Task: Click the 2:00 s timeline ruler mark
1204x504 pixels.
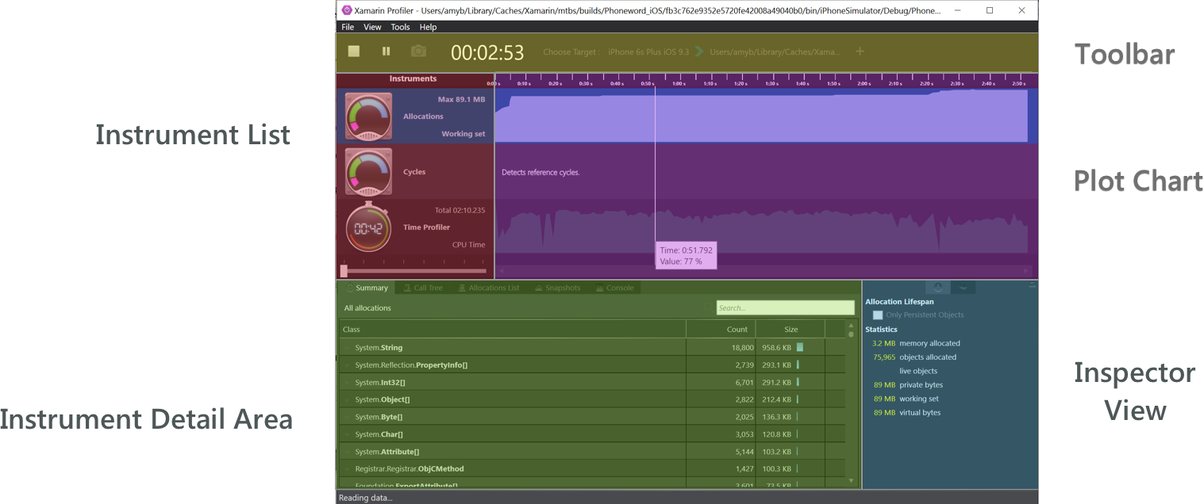Action: tap(864, 82)
